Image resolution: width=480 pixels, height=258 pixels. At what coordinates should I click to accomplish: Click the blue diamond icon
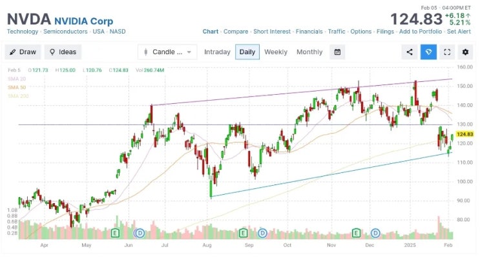pos(428,52)
